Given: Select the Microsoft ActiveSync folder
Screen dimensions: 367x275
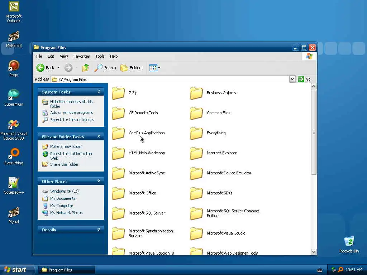Looking at the screenshot, I should (x=138, y=173).
